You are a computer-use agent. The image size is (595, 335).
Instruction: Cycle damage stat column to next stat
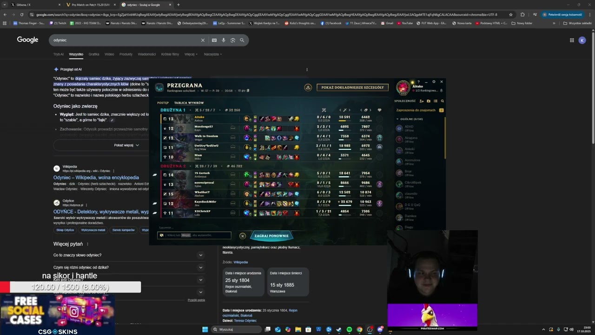[349, 110]
